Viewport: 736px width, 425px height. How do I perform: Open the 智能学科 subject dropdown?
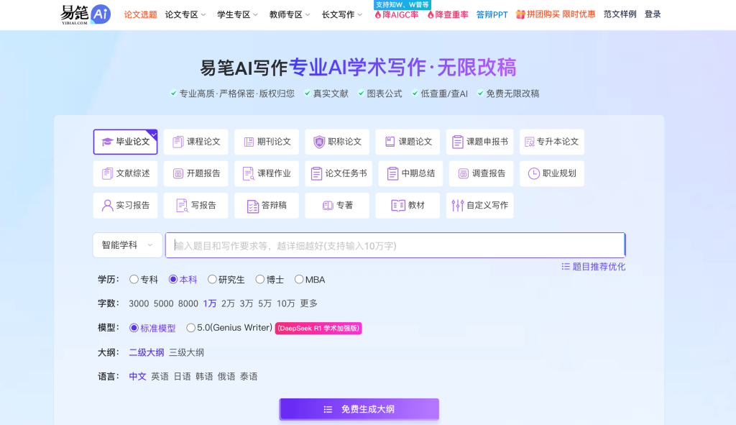pyautogui.click(x=127, y=245)
